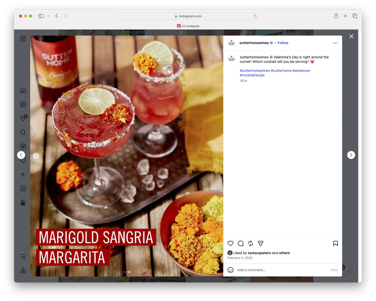The width and height of the screenshot is (376, 301).
Task: Open the Instagram home feed
Action: tap(23, 90)
